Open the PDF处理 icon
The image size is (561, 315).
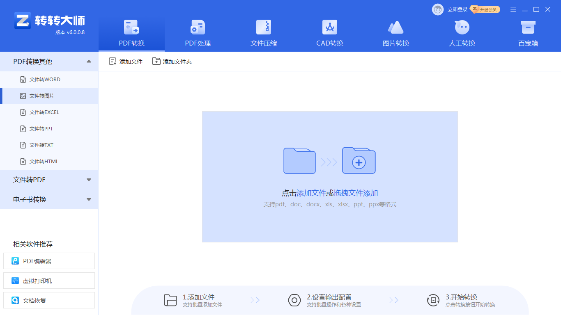coord(198,27)
